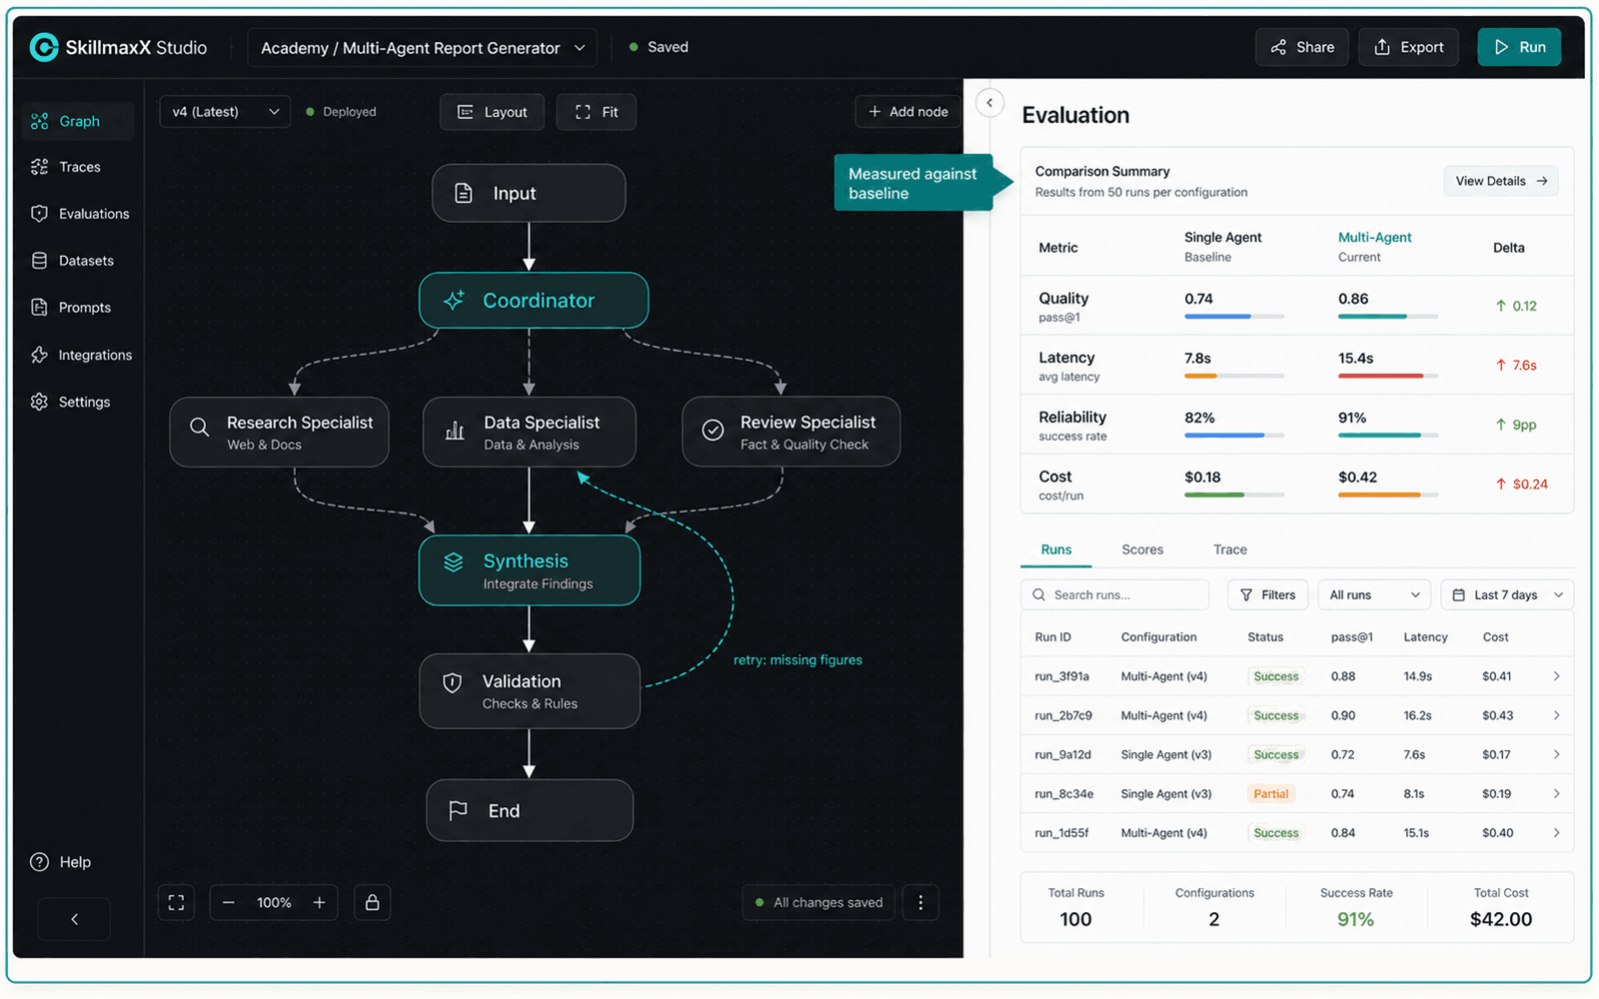Open the Help link
The width and height of the screenshot is (1599, 999).
[x=61, y=862]
